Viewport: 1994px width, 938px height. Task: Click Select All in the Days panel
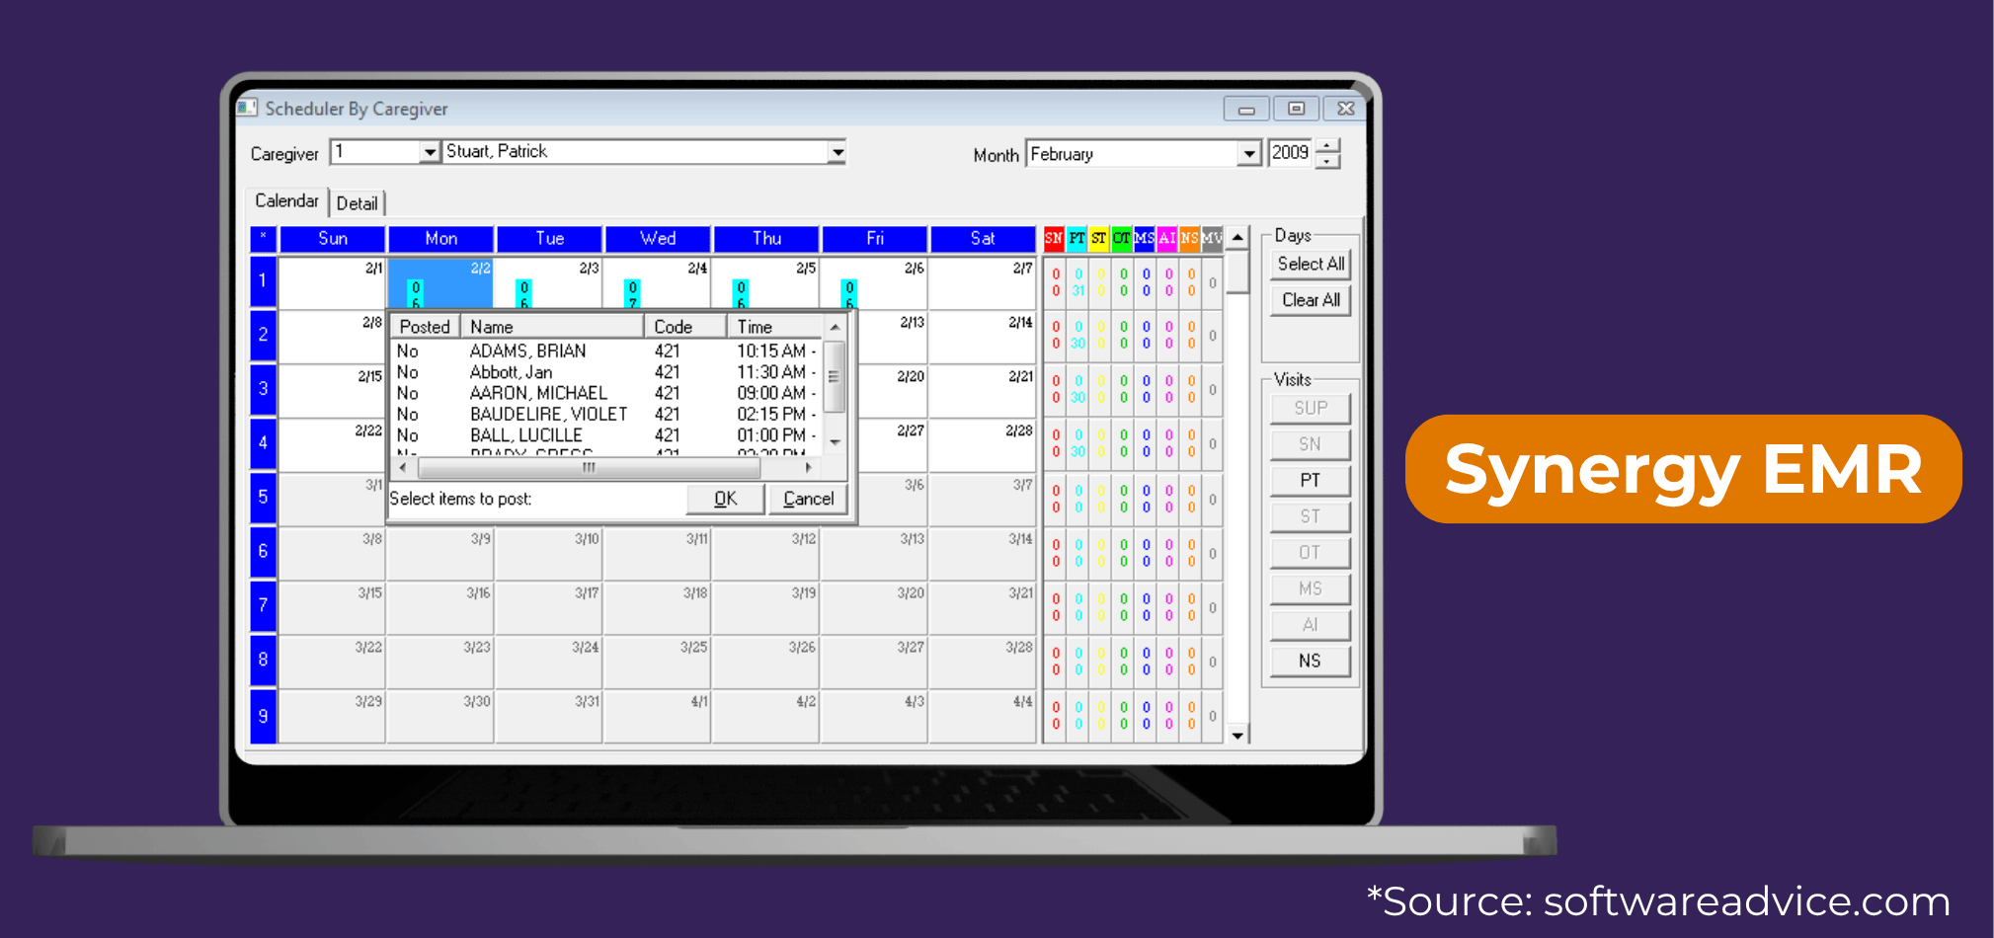click(x=1310, y=264)
